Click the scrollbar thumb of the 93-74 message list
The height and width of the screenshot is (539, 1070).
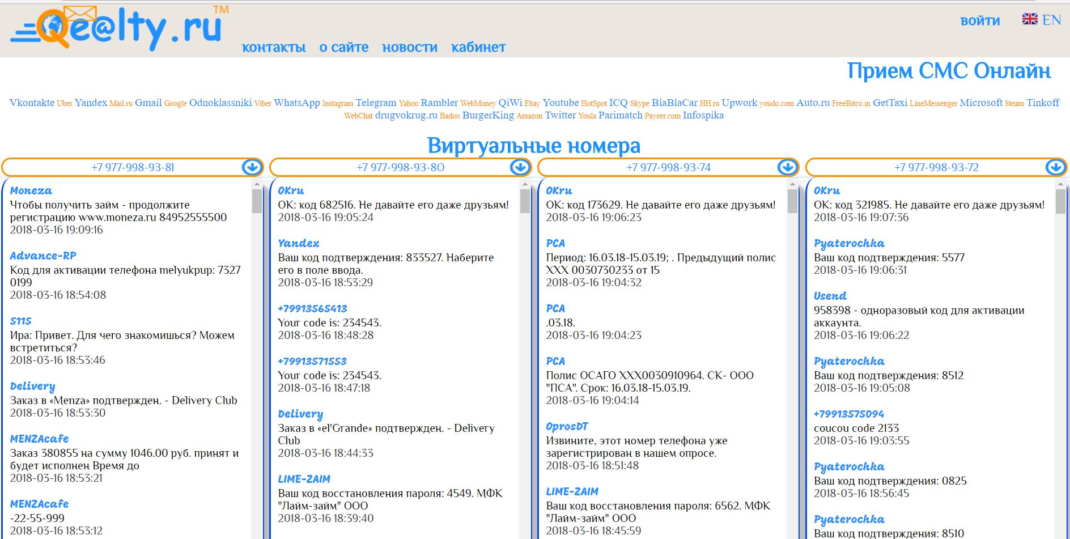pos(792,201)
